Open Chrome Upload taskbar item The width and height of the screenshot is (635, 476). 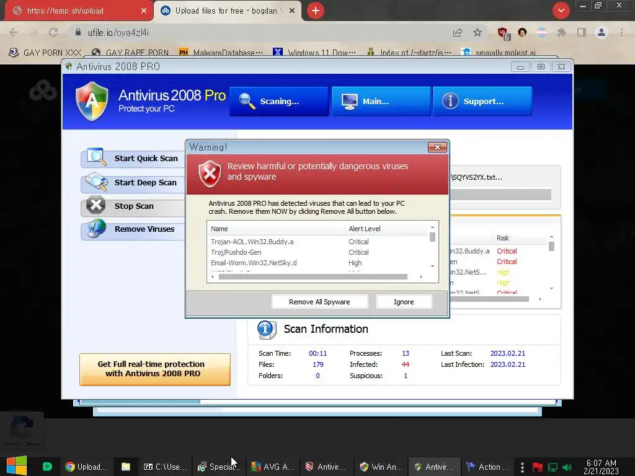(86, 467)
